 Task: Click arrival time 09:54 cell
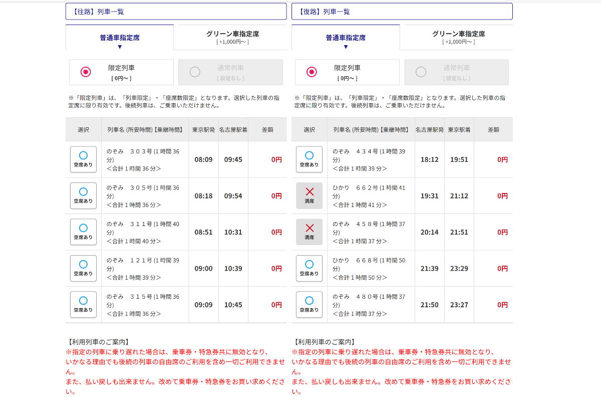(x=233, y=195)
